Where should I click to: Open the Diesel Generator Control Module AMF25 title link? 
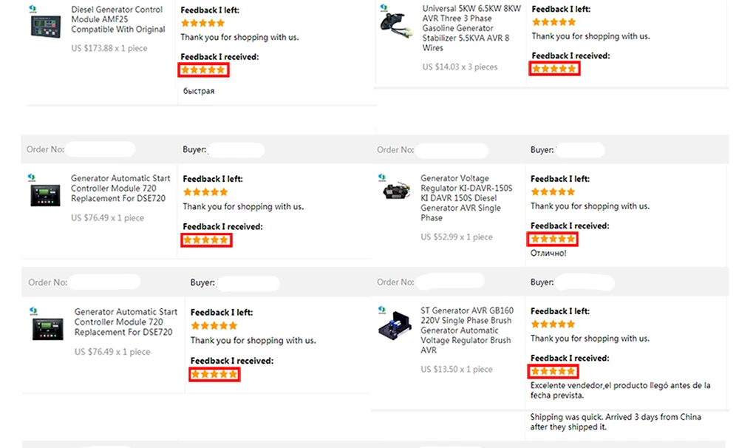[x=117, y=20]
